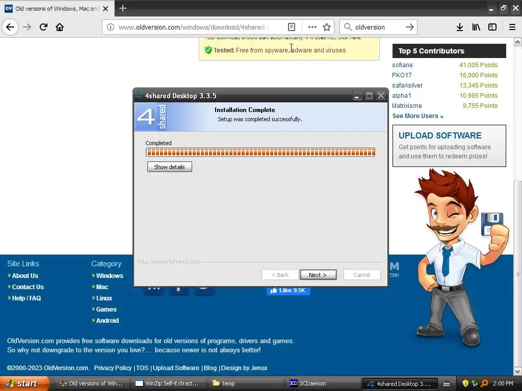Click the security shield tray icon
Screen dimensions: 522x391
click(465, 384)
